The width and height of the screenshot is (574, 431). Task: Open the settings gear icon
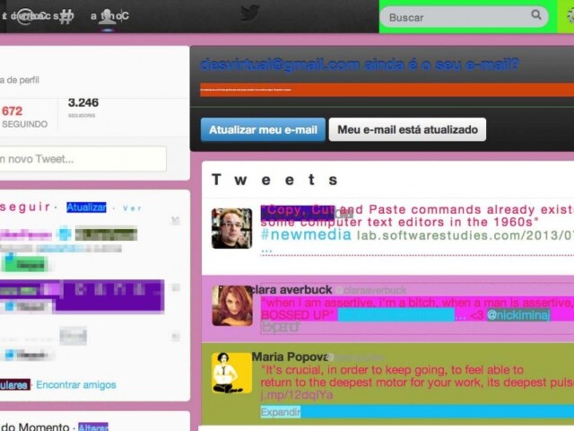(568, 16)
